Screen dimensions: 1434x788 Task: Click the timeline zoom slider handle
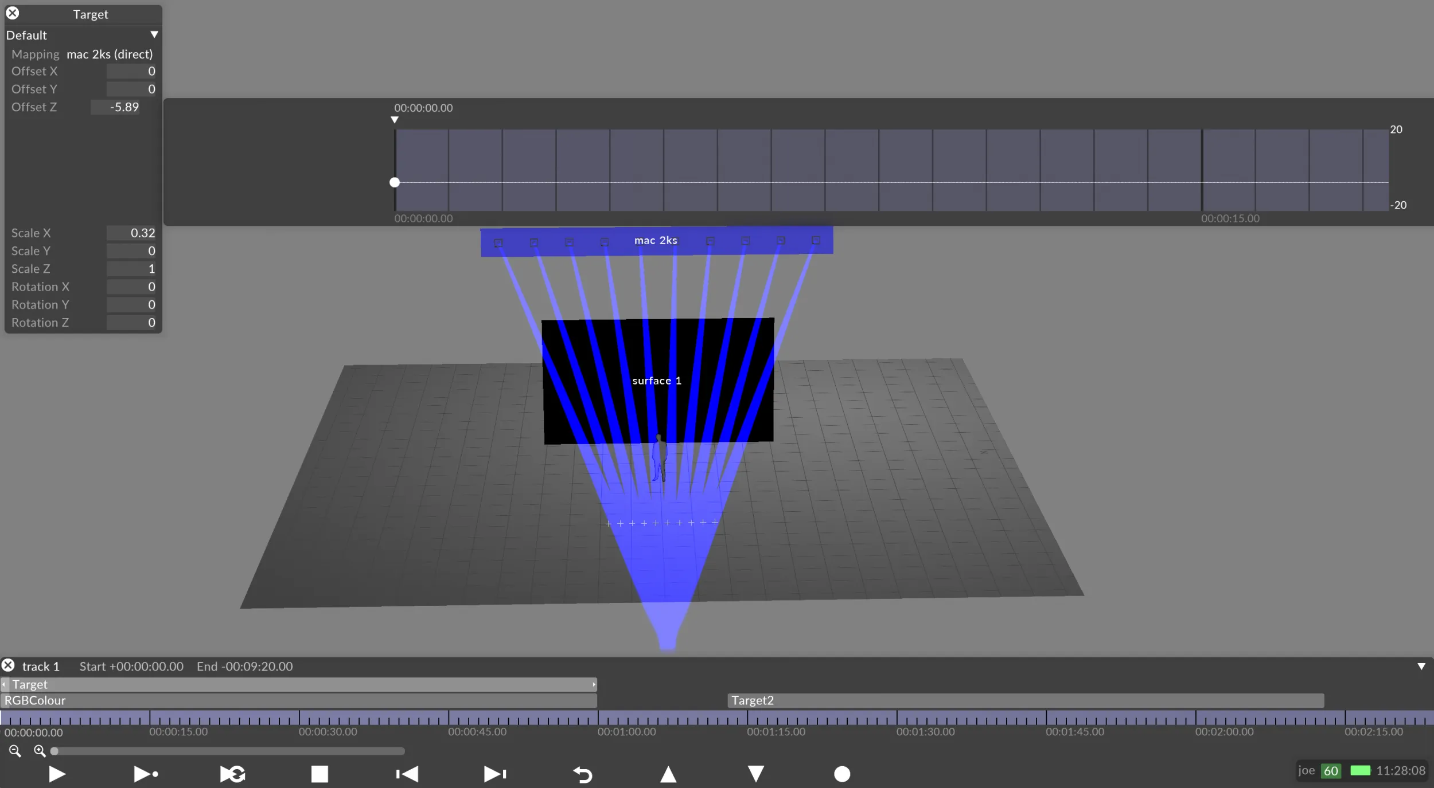54,751
